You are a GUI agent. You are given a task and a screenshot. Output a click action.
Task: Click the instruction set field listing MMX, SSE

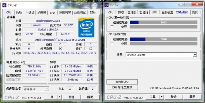(60, 54)
